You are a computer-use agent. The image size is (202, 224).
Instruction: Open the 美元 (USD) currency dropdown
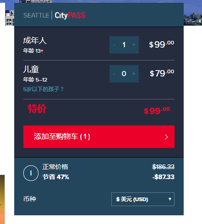click(x=143, y=199)
